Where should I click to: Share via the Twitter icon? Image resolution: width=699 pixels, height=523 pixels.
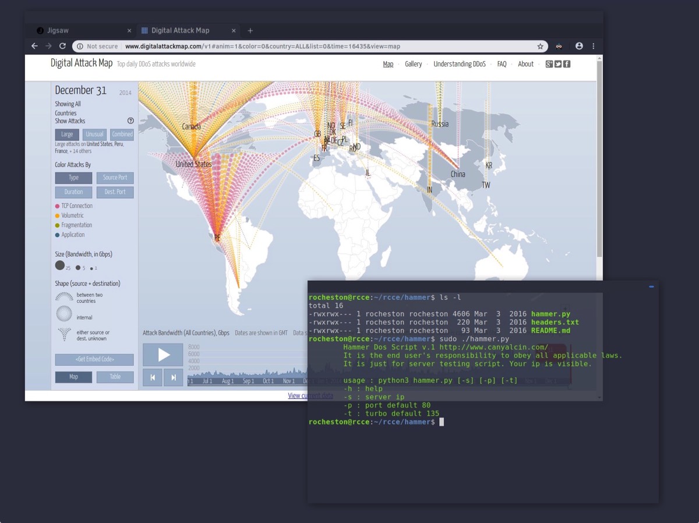557,64
